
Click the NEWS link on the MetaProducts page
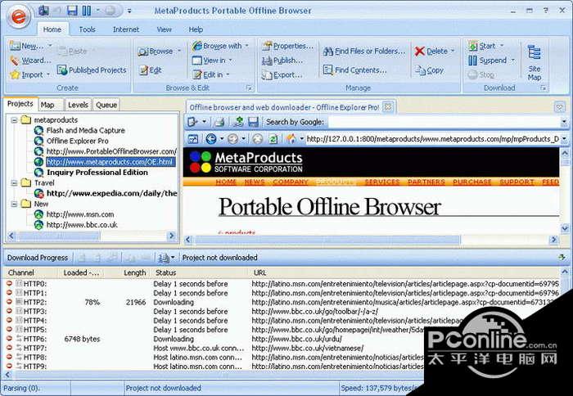click(x=255, y=182)
